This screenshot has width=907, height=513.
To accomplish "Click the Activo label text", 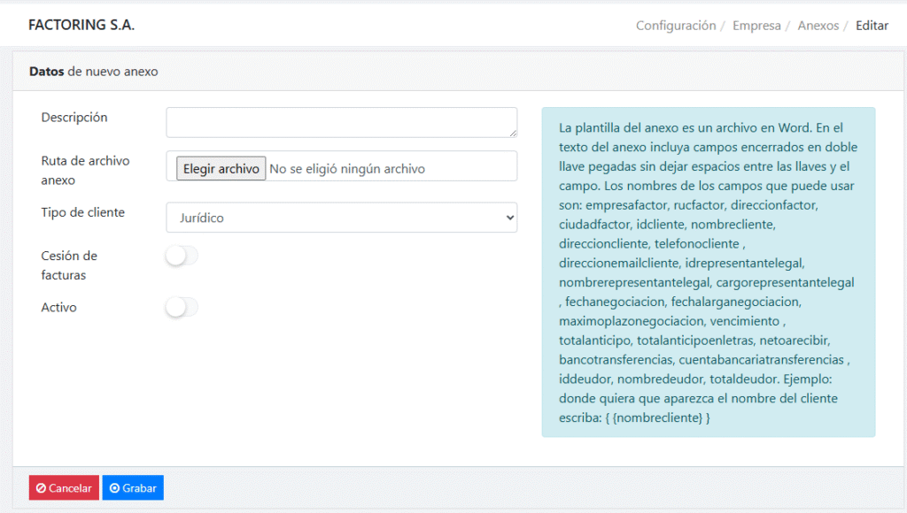I will [59, 308].
